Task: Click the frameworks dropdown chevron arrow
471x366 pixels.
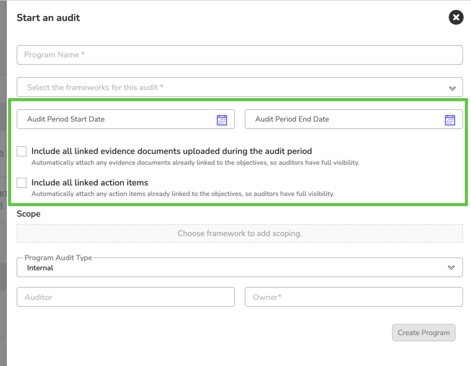Action: 452,88
